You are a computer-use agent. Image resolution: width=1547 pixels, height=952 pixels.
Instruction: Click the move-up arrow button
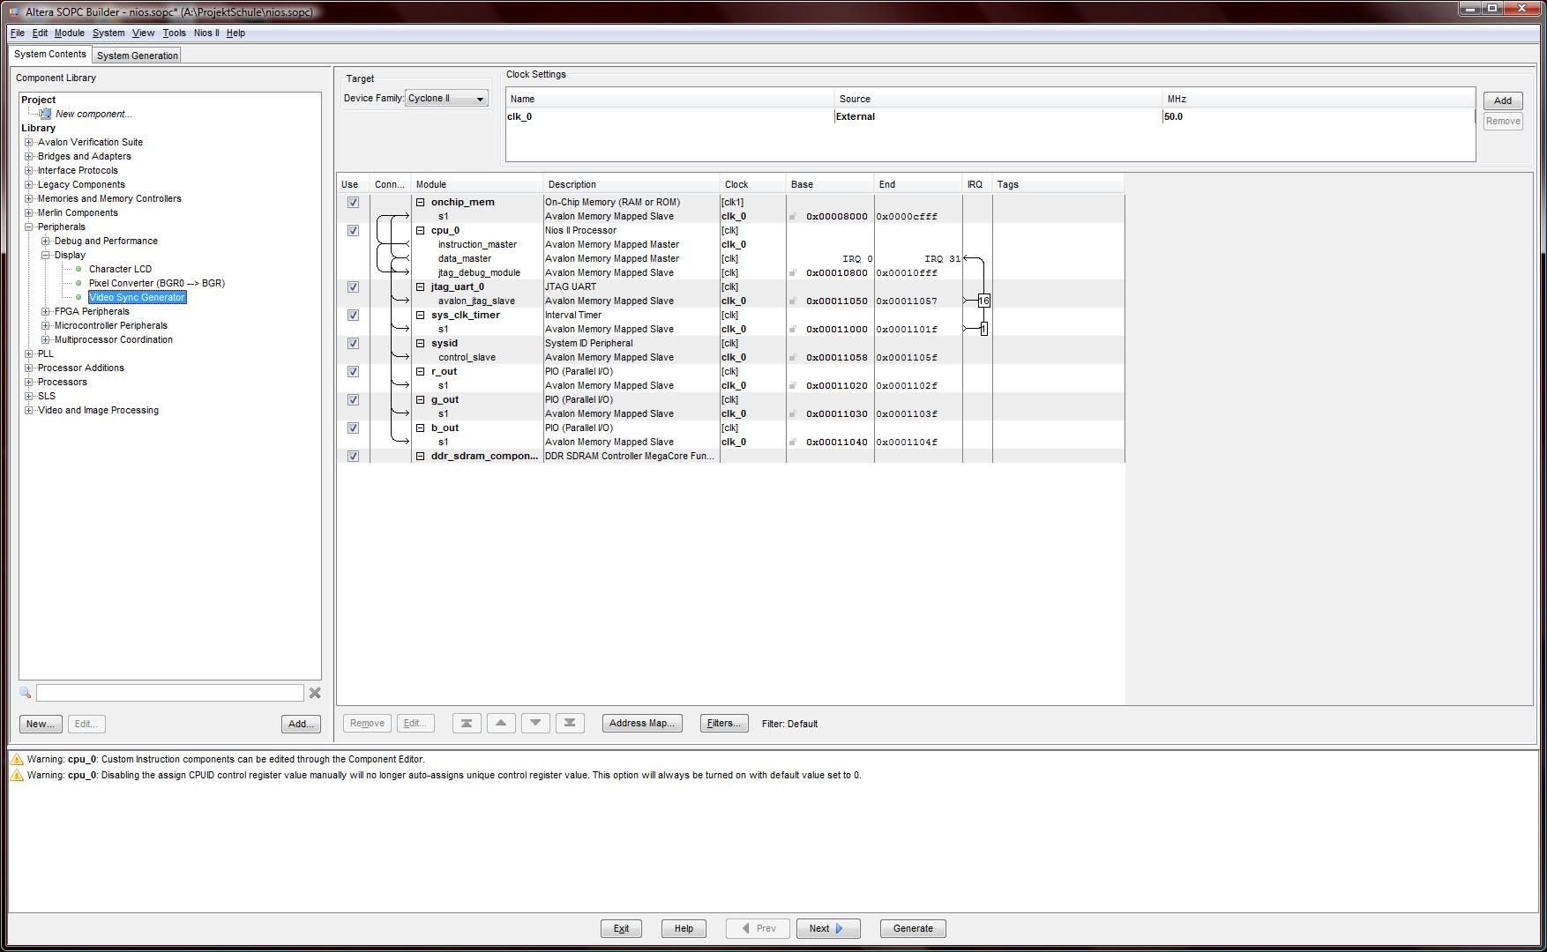[501, 723]
